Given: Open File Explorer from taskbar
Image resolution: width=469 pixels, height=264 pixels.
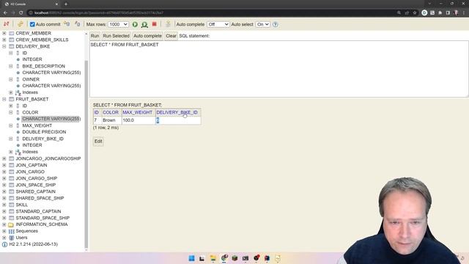Looking at the screenshot, I should [213, 258].
